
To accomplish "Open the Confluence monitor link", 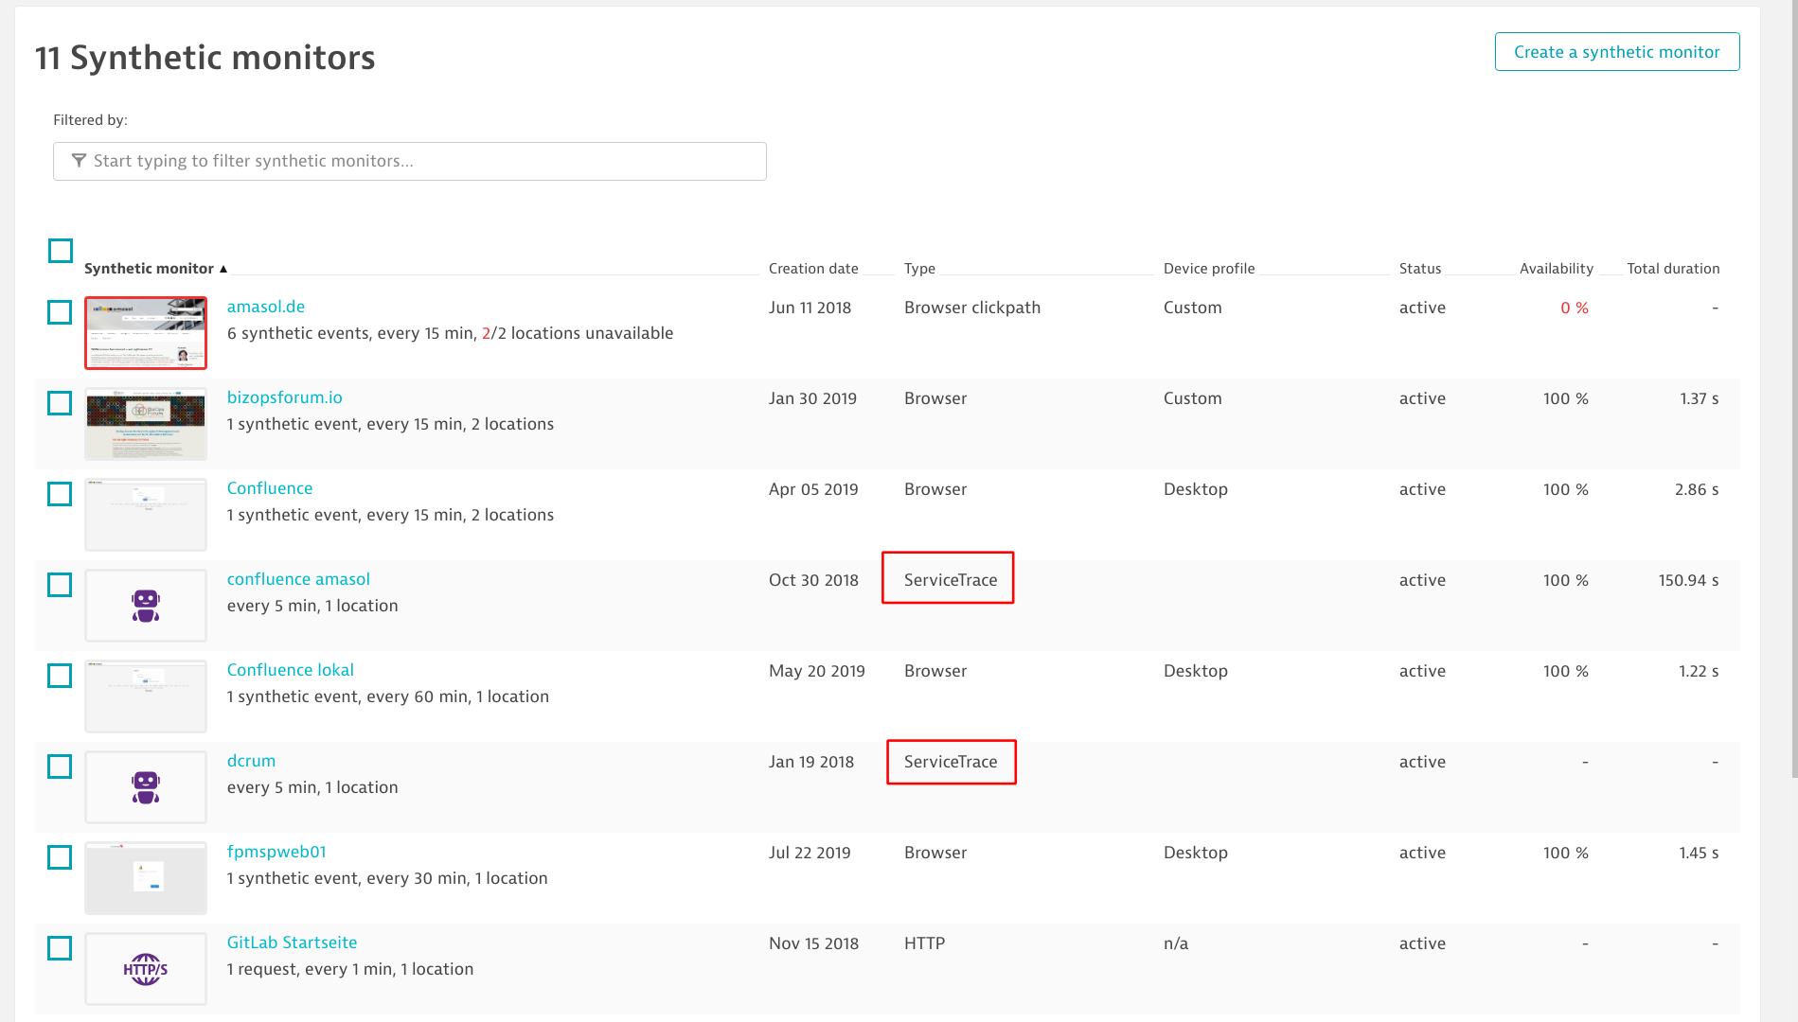I will click(270, 488).
